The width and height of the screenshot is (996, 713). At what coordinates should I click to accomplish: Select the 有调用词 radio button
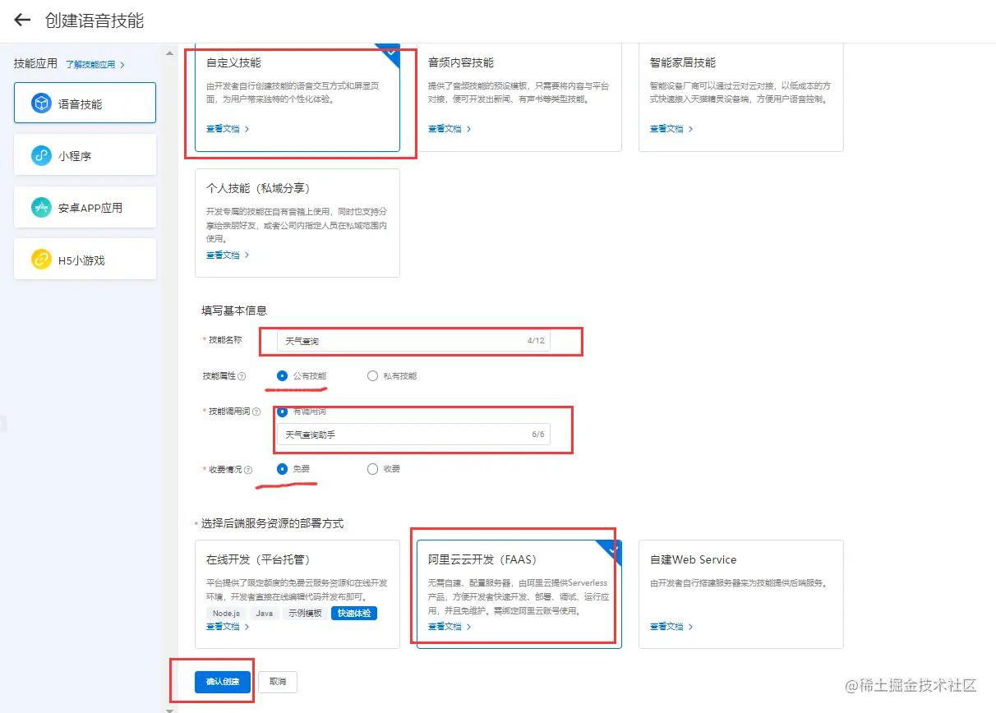click(282, 411)
